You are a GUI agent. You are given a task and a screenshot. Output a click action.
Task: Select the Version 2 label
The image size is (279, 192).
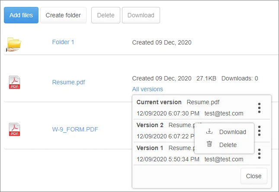pyautogui.click(x=150, y=125)
